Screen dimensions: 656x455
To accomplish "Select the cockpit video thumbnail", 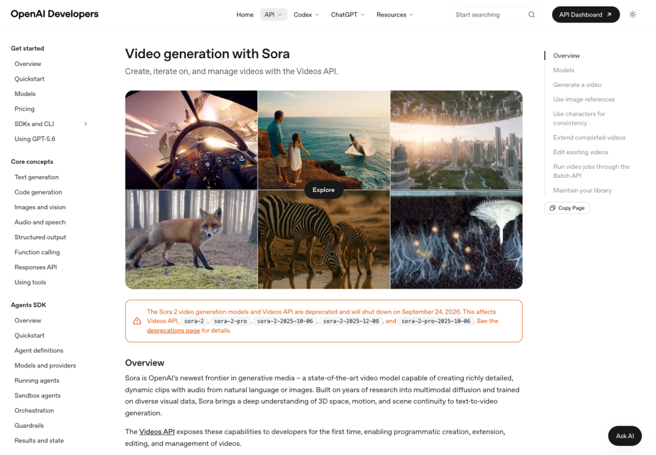I will click(191, 140).
